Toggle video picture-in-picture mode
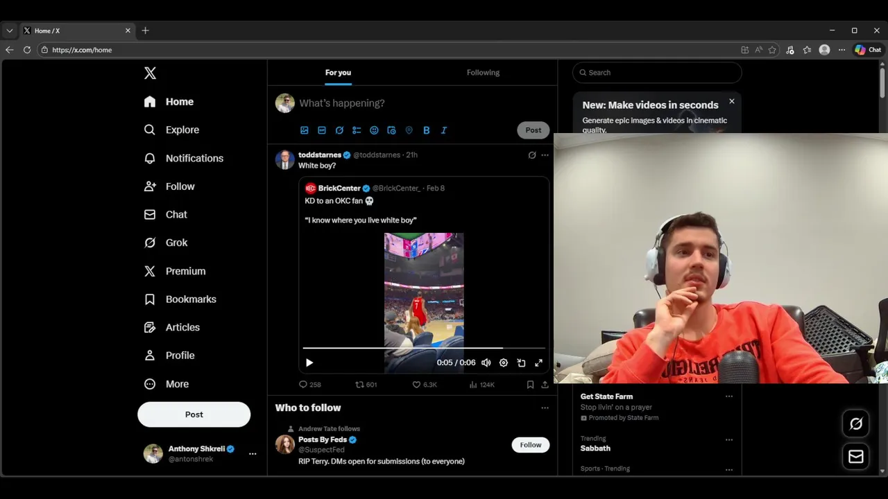This screenshot has width=888, height=499. pyautogui.click(x=521, y=362)
